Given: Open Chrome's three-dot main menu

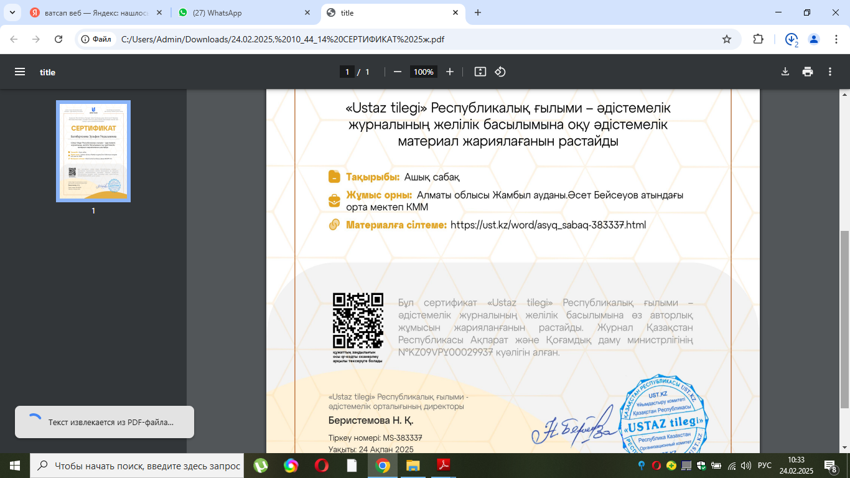Looking at the screenshot, I should [x=835, y=39].
